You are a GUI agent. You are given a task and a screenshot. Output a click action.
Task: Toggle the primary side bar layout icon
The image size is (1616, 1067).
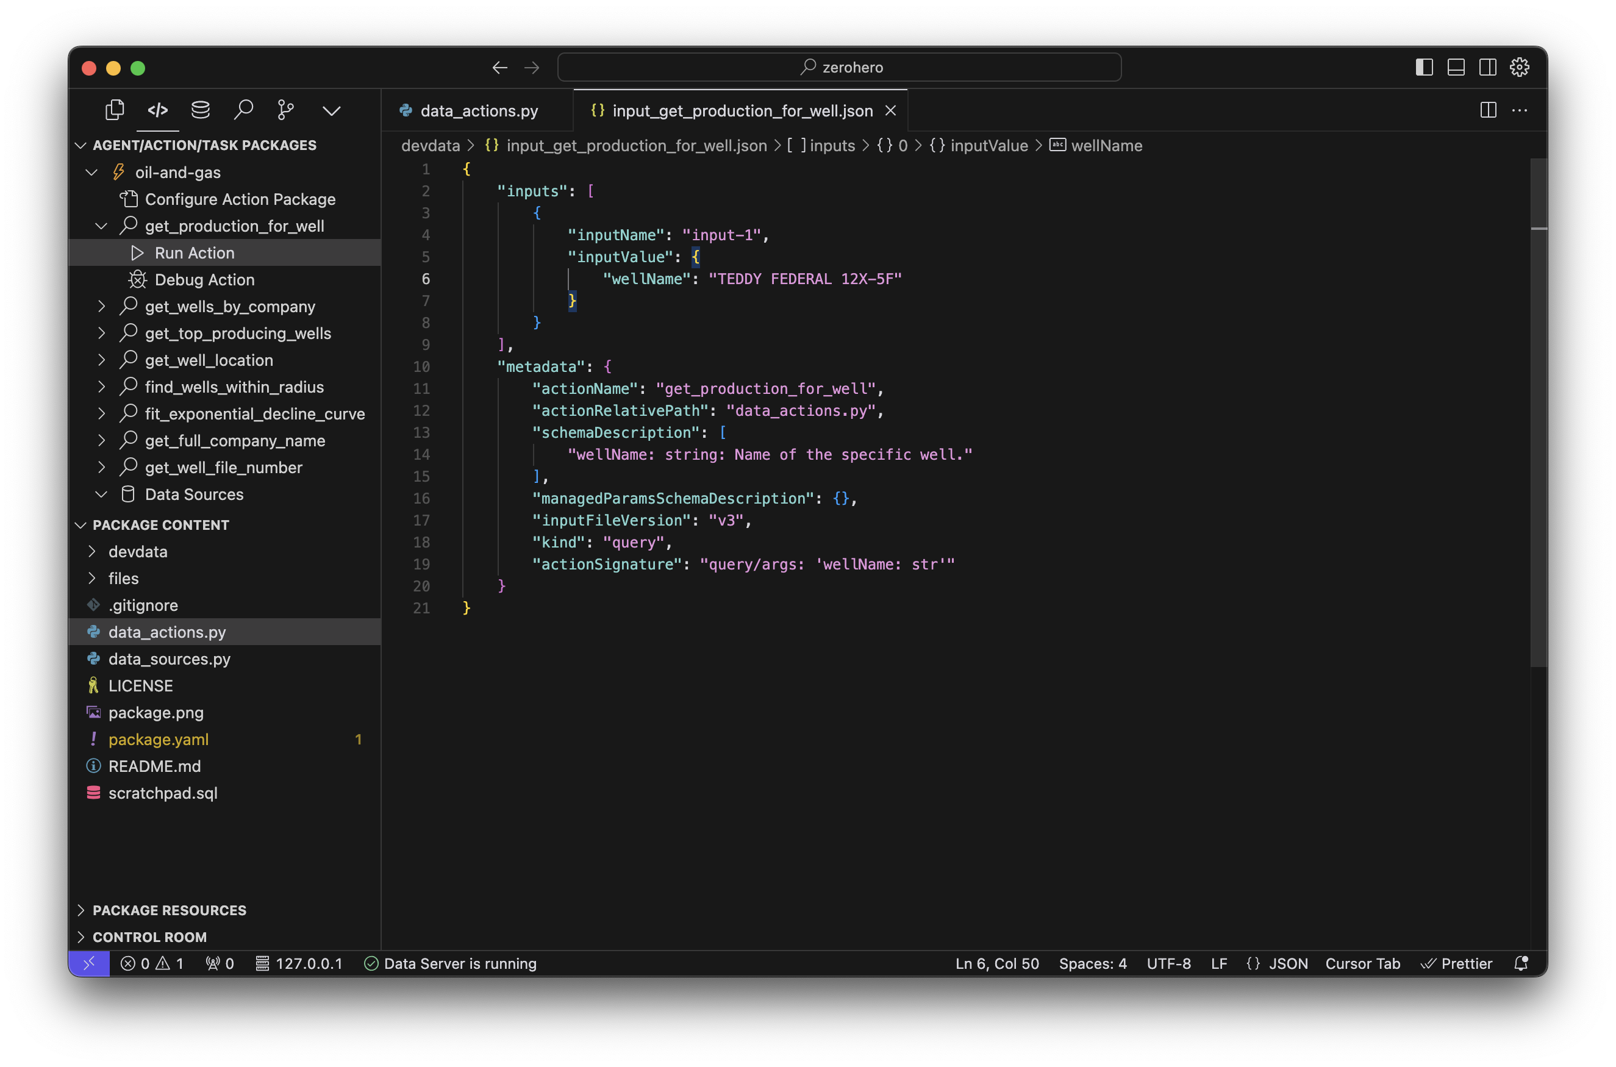tap(1424, 67)
